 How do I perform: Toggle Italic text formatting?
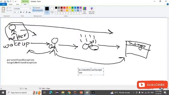point(24,12)
